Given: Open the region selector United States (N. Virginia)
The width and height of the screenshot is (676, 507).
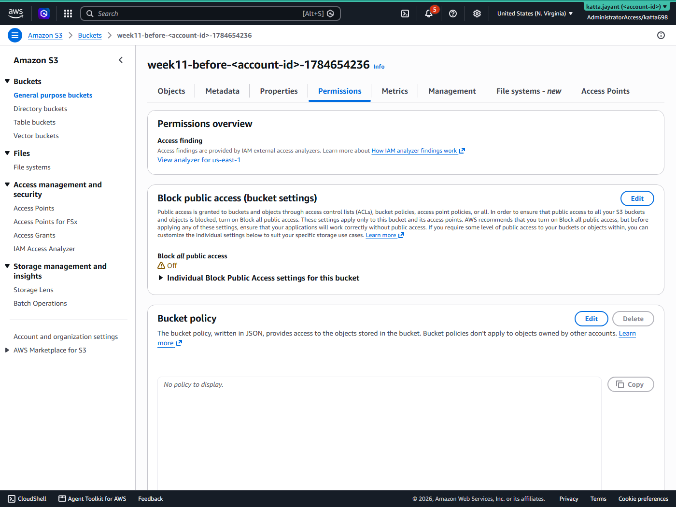Looking at the screenshot, I should tap(535, 14).
